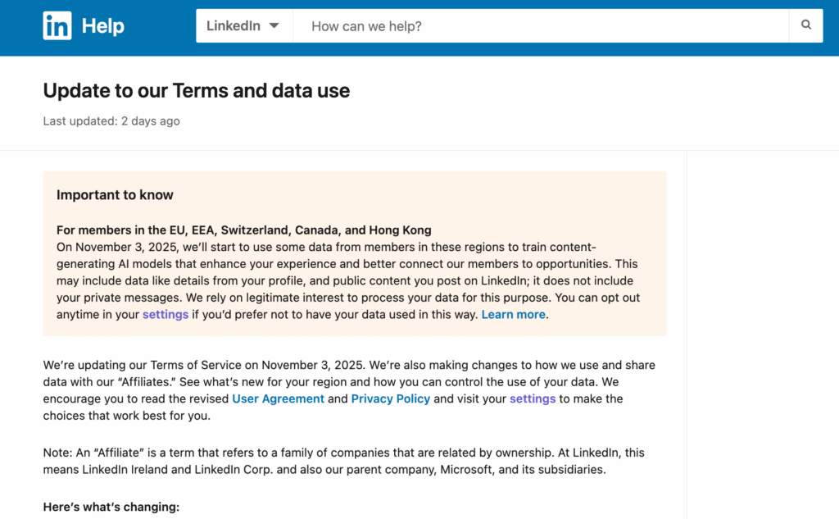Click the word "Microsoft" in the Affiliate note

pos(469,470)
